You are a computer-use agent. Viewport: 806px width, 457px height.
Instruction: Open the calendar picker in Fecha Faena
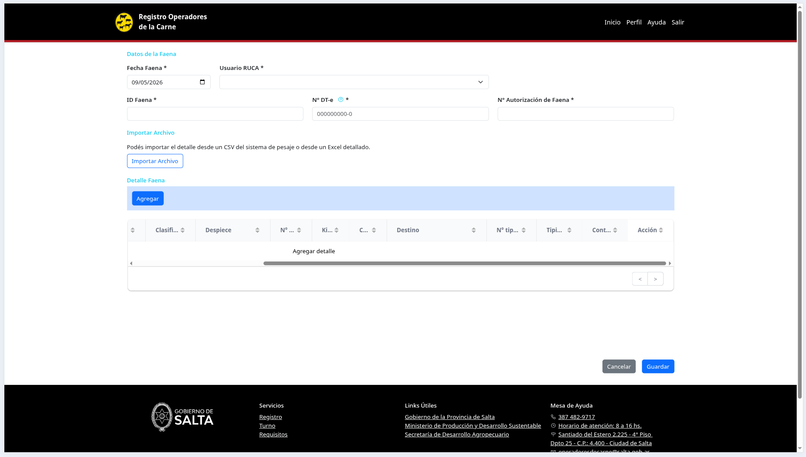[x=202, y=82]
